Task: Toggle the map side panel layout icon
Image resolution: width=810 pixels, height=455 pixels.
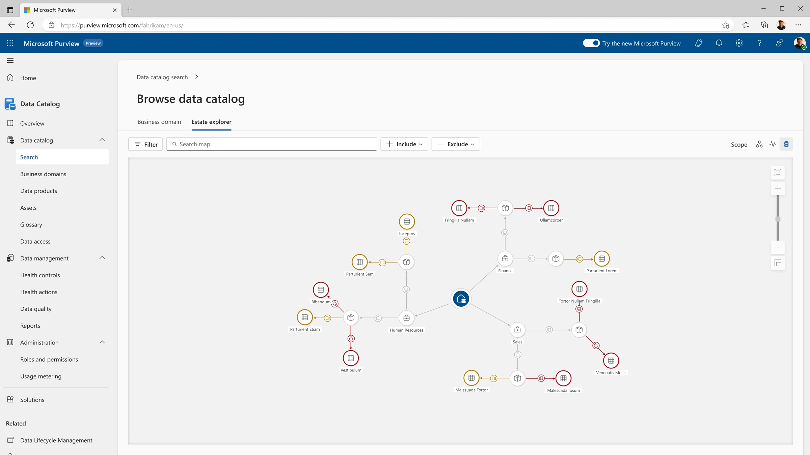Action: [778, 263]
